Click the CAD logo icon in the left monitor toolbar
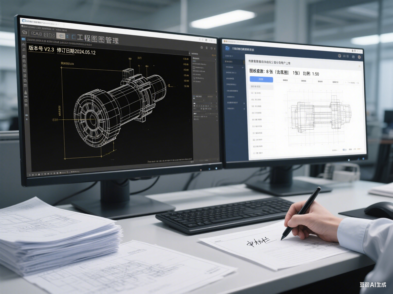The image size is (393, 294). (25, 32)
